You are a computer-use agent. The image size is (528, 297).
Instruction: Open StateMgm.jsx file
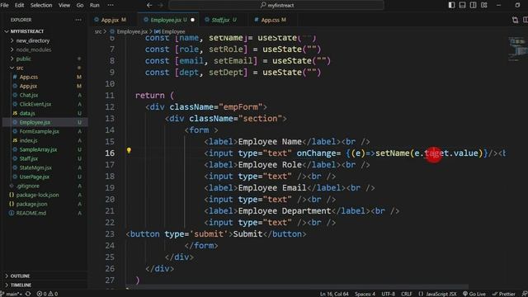pos(35,167)
